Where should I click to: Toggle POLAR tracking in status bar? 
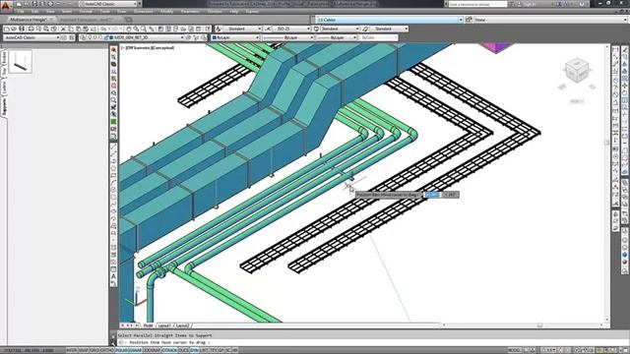[122, 350]
